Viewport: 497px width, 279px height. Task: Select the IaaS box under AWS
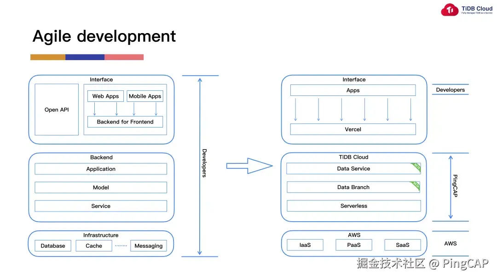coord(305,245)
